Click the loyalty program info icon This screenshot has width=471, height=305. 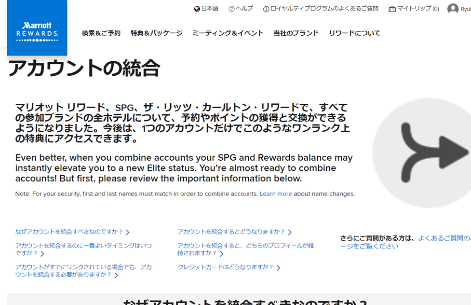pyautogui.click(x=266, y=9)
